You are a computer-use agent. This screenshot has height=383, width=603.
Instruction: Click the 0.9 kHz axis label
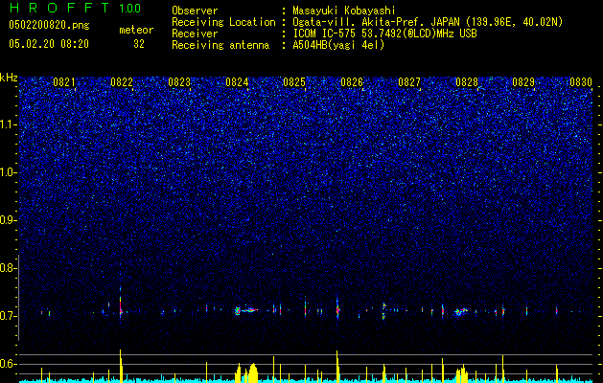click(x=9, y=220)
